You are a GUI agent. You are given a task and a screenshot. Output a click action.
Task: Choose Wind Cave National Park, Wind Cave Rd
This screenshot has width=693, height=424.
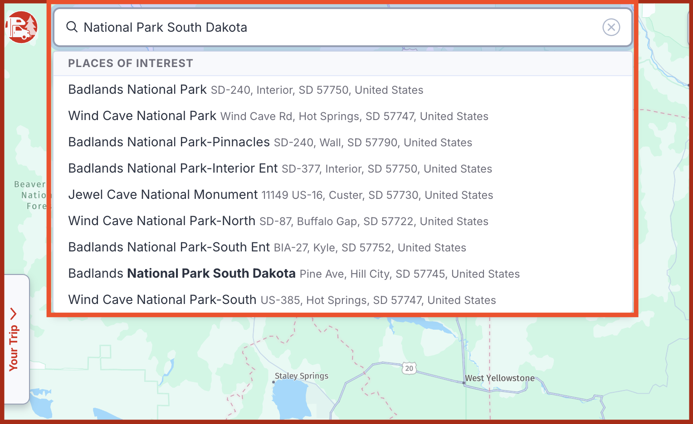point(343,116)
